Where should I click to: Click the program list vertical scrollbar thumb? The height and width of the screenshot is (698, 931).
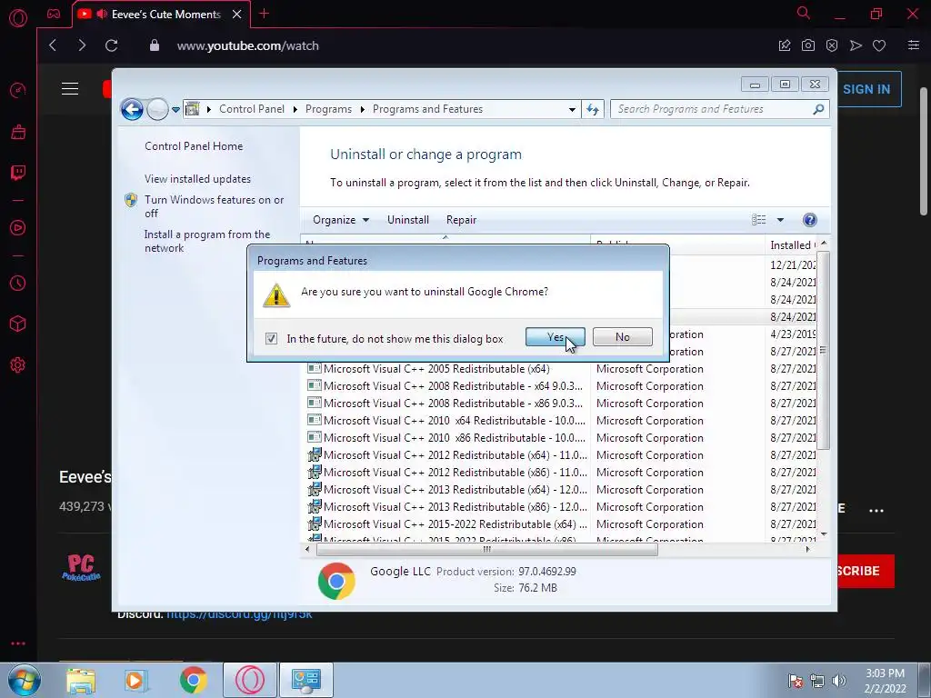click(824, 350)
